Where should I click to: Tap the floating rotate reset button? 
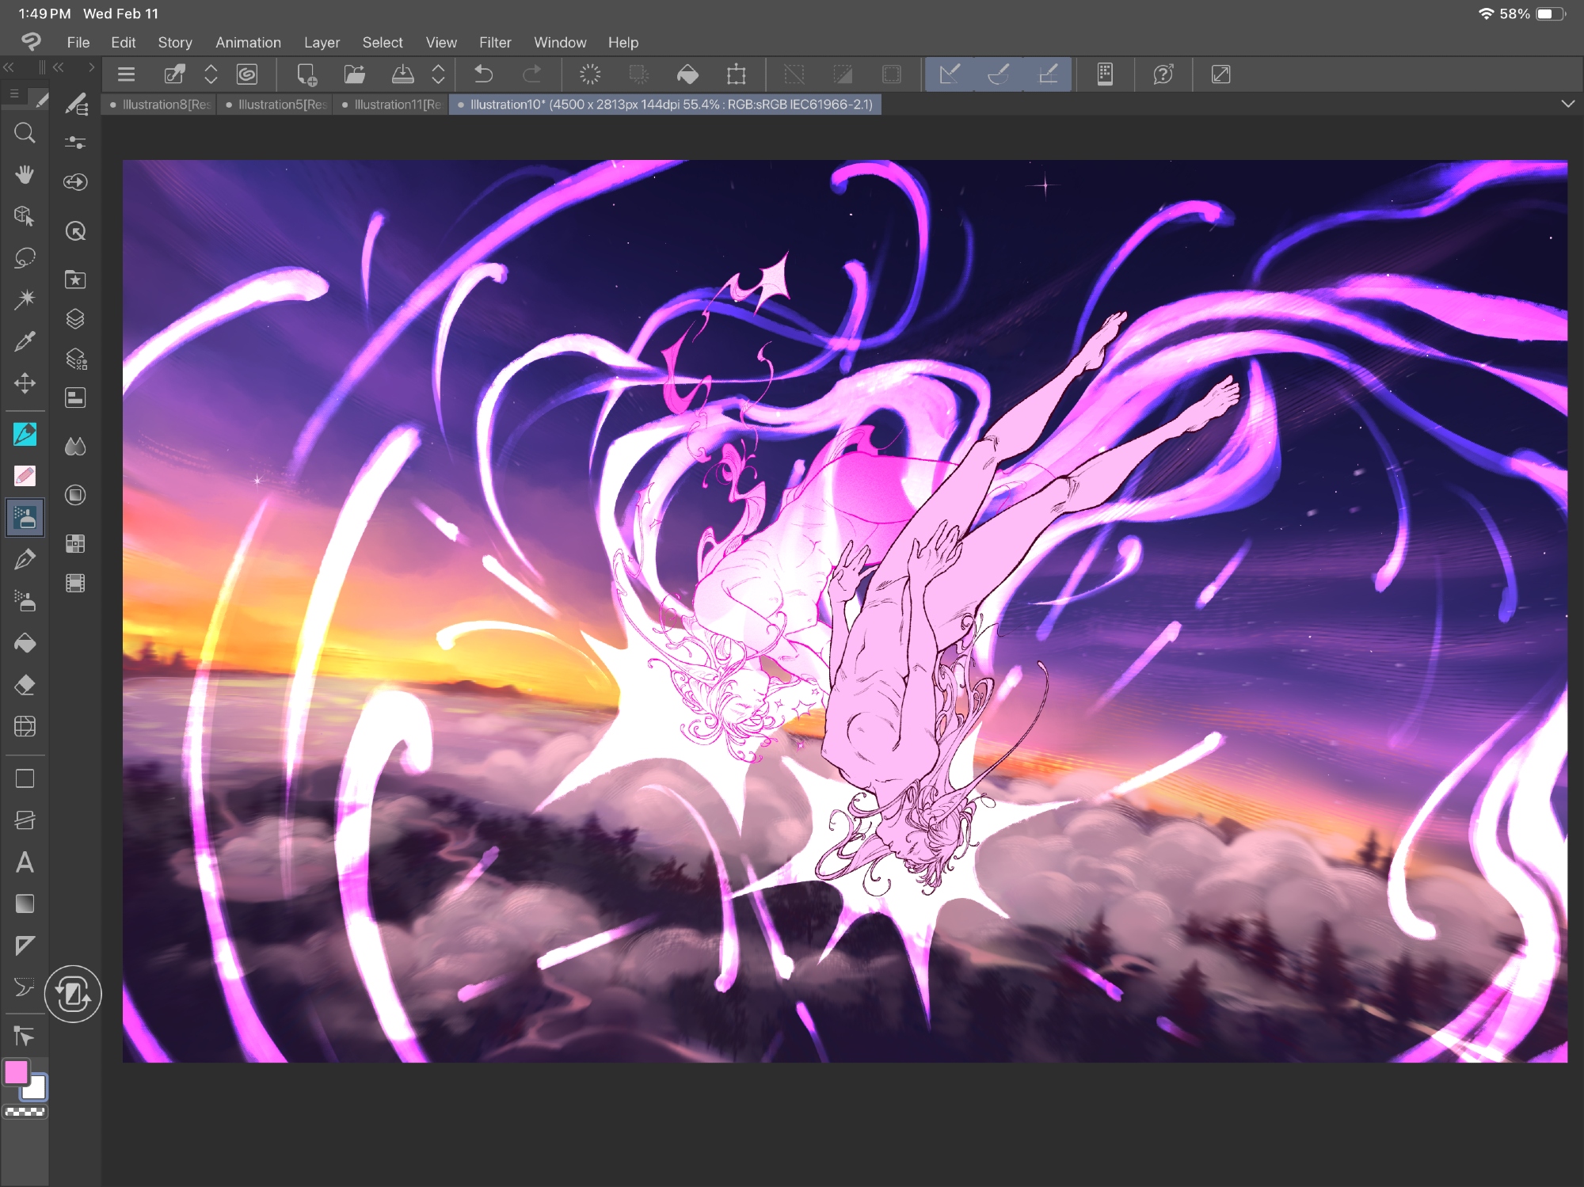(73, 994)
